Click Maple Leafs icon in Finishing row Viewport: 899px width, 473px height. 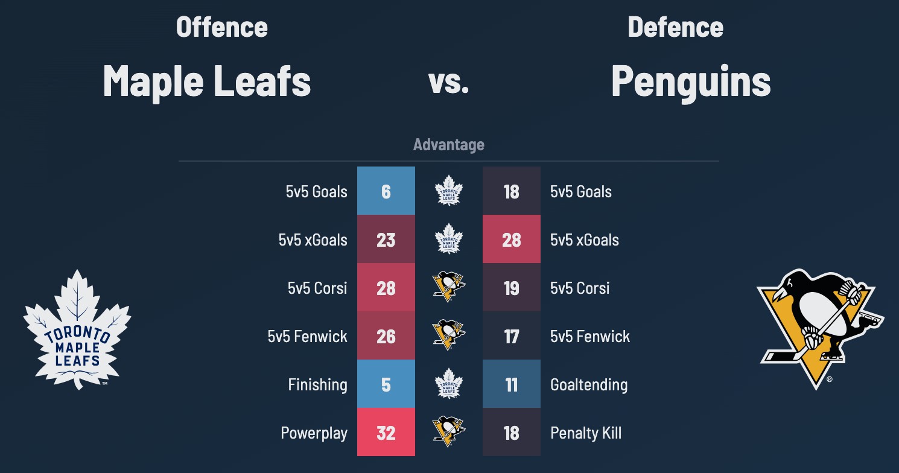(x=448, y=384)
